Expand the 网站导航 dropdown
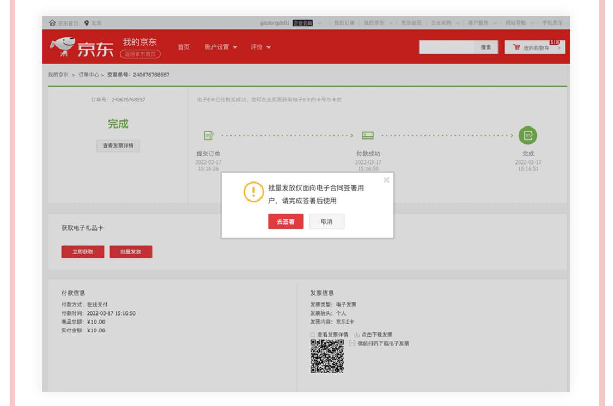Screen dimensions: 613x406 [532, 23]
